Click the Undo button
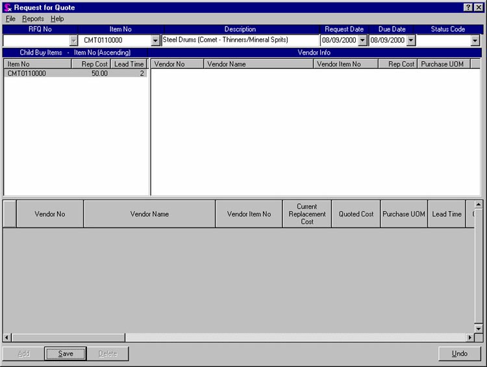487x367 pixels. click(x=460, y=354)
